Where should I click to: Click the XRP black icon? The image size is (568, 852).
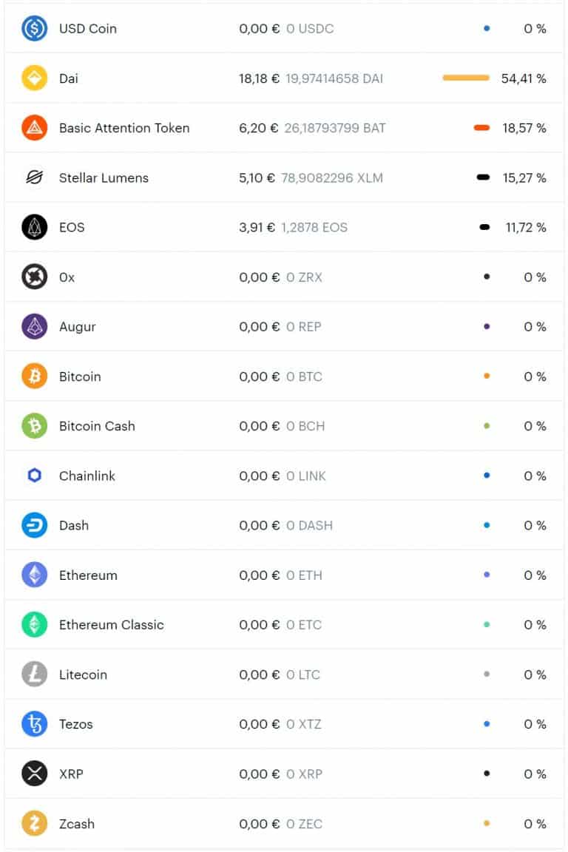[x=34, y=774]
